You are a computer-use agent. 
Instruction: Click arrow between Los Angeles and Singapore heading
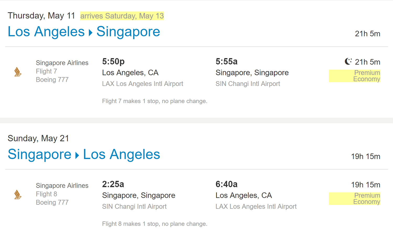coord(91,33)
